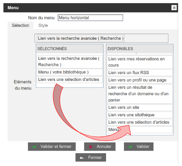Click the top 'Lien vers la recherche avancée' chip
Screen dimensions: 182x166
[x=81, y=38]
